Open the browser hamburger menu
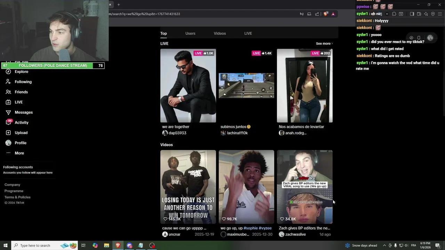Viewport: 445px width, 250px height. (440, 14)
